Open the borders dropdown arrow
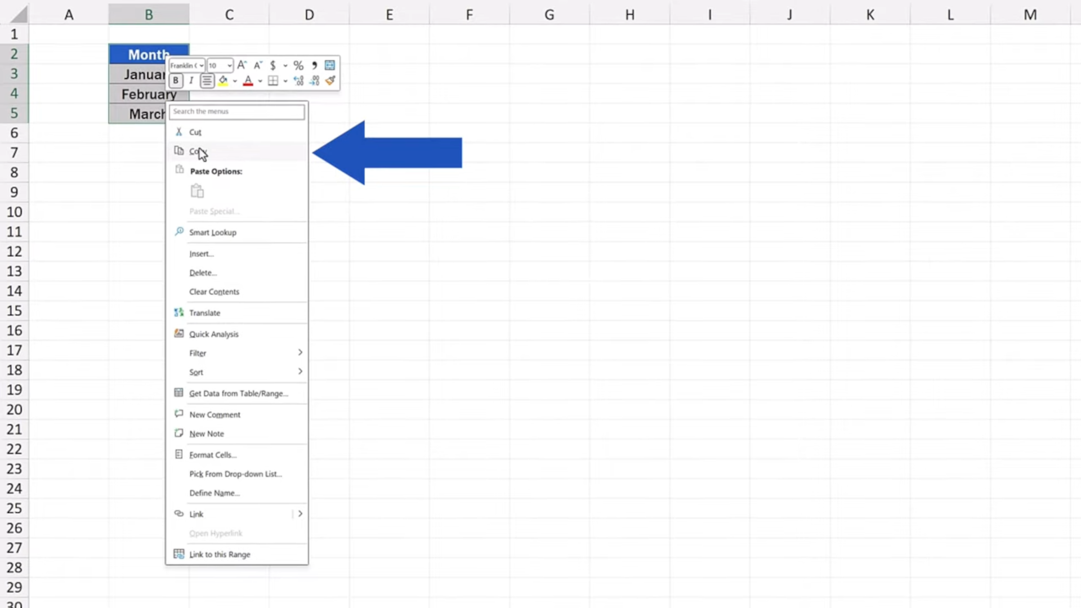Screen dimensions: 1081x608 click(285, 81)
